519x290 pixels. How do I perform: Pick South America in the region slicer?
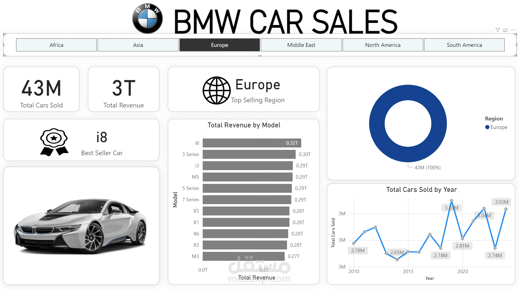coord(464,45)
